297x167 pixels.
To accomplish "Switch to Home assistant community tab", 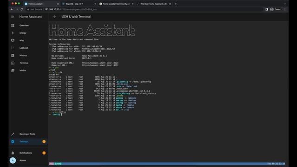I will tap(116, 4).
